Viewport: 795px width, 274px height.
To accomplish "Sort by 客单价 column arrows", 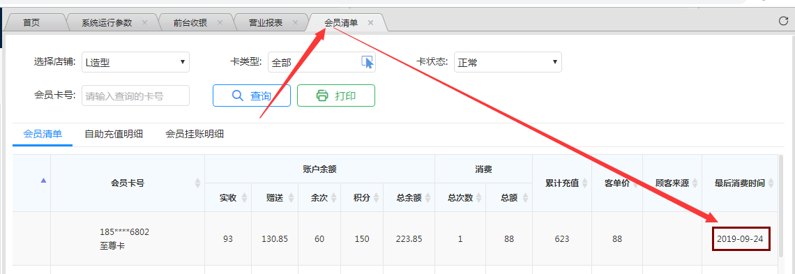I will click(635, 183).
